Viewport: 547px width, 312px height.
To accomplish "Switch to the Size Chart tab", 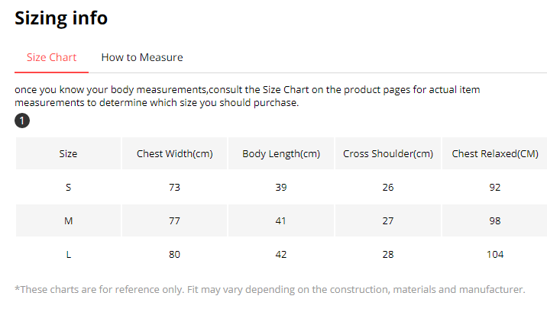I will (51, 57).
